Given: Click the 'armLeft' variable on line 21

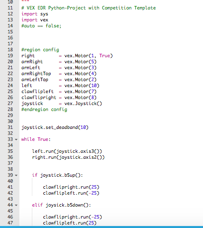Looking at the screenshot, I should tap(31, 68).
